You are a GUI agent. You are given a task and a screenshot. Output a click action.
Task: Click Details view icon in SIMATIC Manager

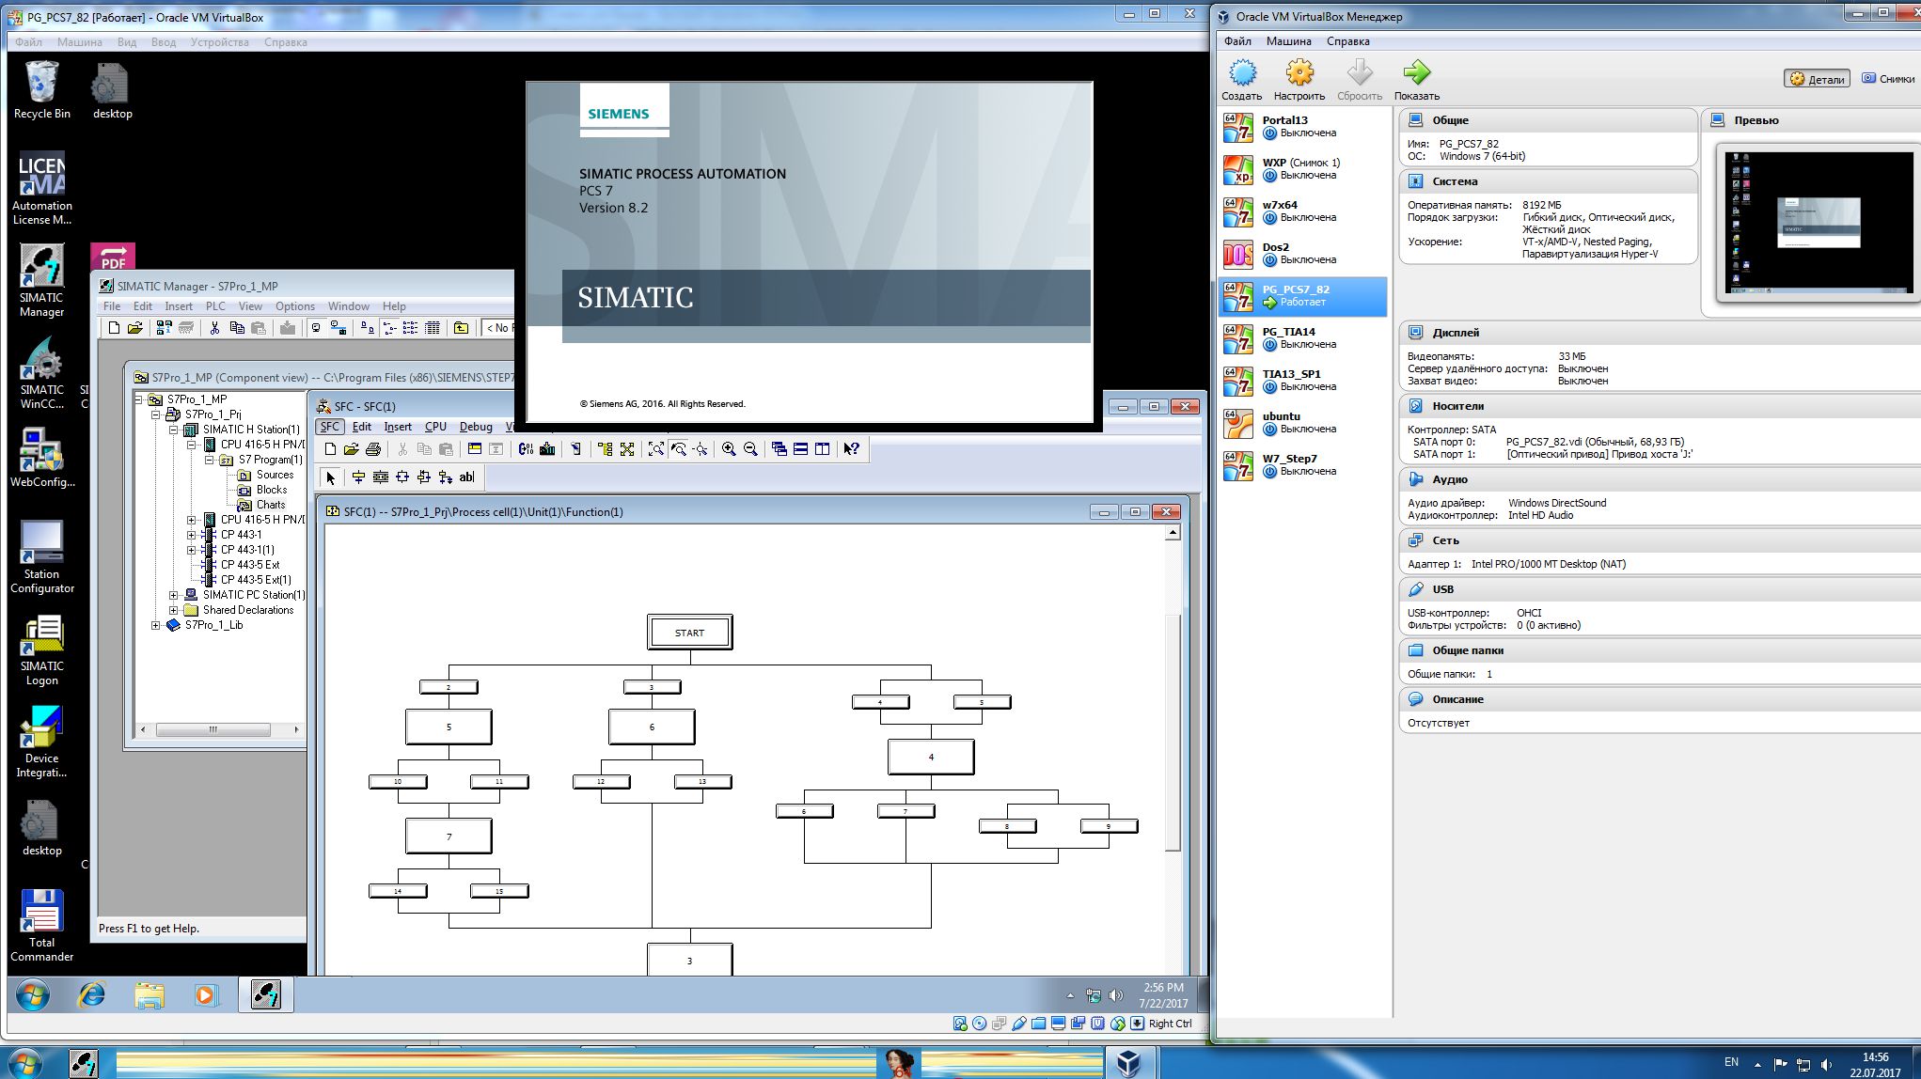click(x=433, y=328)
